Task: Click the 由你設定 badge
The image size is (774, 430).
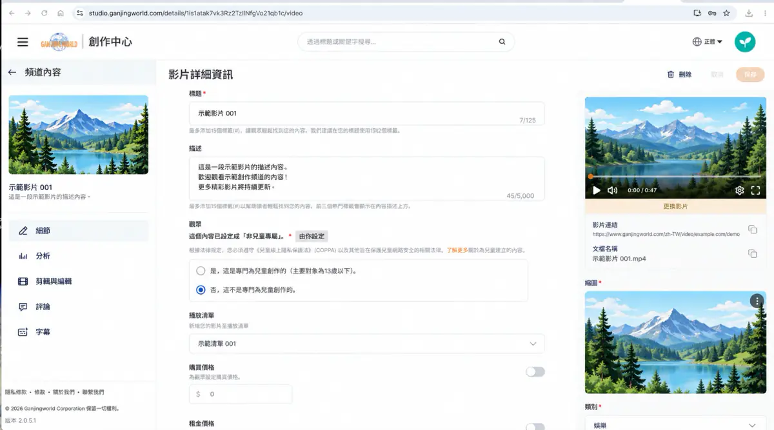Action: tap(312, 237)
